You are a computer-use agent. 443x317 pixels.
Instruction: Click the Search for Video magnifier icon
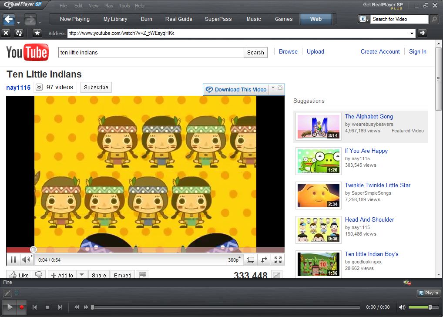[434, 19]
